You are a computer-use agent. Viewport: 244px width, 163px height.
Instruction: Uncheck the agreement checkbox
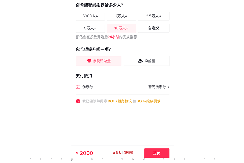pos(78,101)
